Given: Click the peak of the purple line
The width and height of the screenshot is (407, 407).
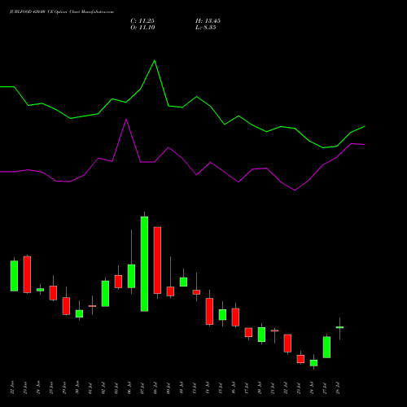Looking at the screenshot, I should click(126, 120).
